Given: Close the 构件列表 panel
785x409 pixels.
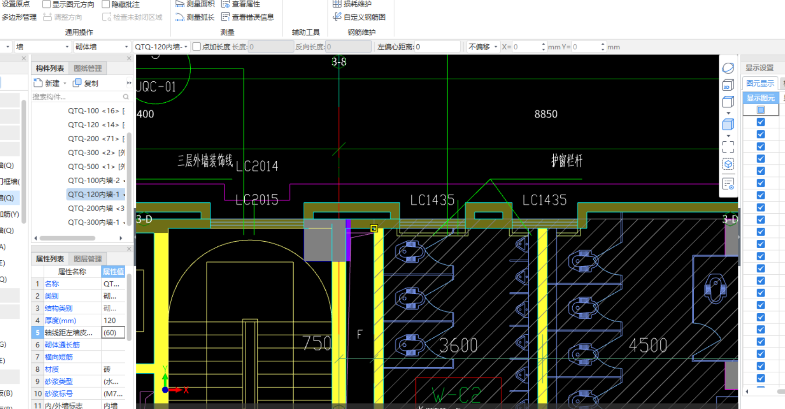Looking at the screenshot, I should [129, 59].
